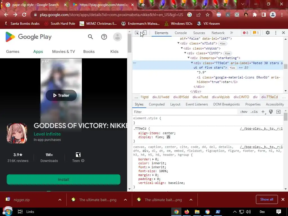Click the red errors counter badge

[x=246, y=33]
